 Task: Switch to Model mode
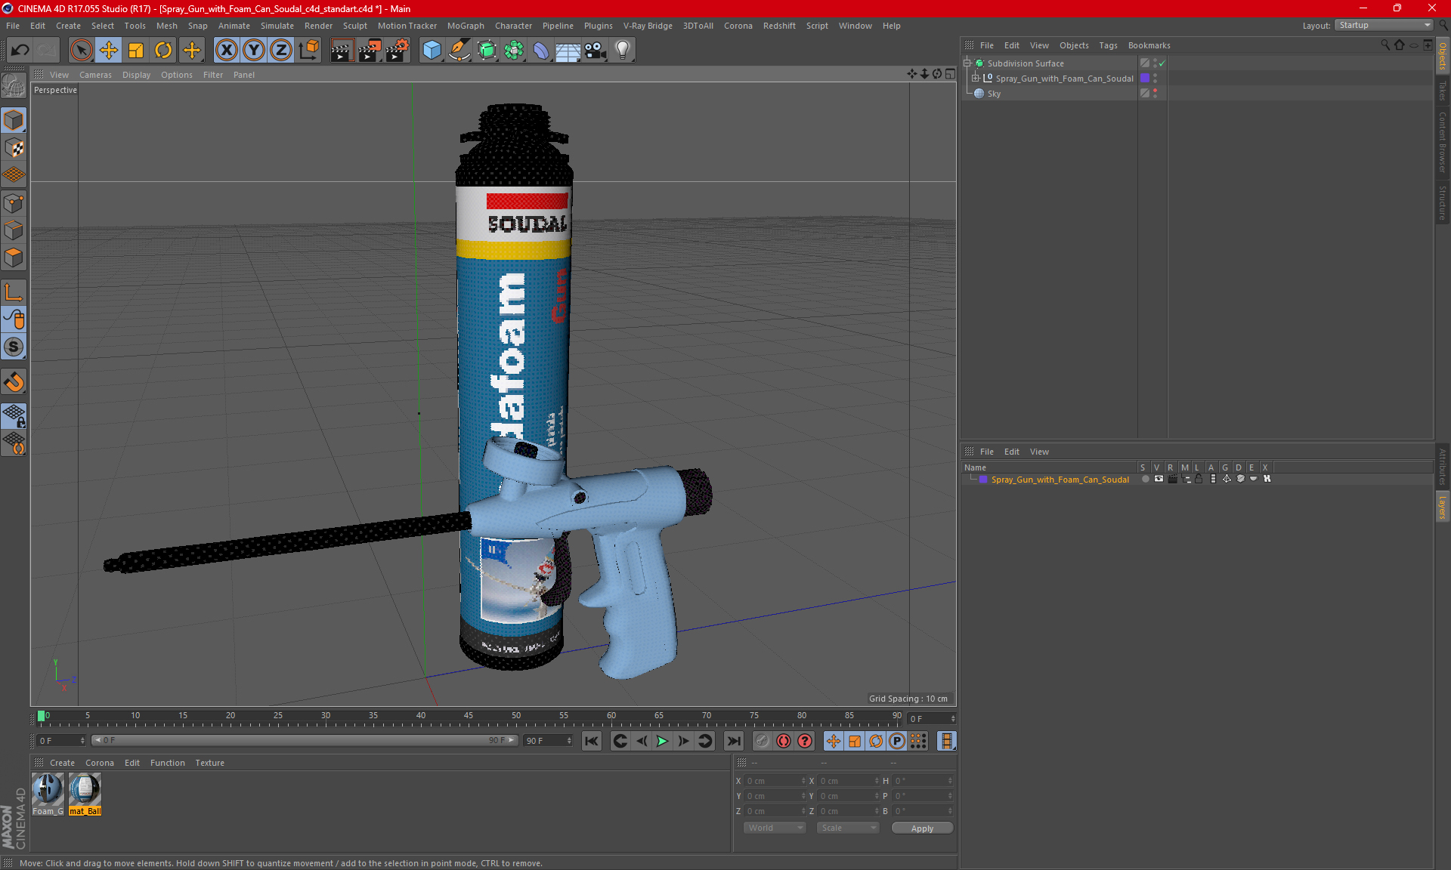click(x=14, y=120)
